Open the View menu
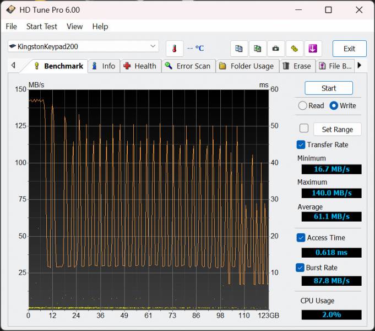This screenshot has height=331, width=375. pos(75,26)
